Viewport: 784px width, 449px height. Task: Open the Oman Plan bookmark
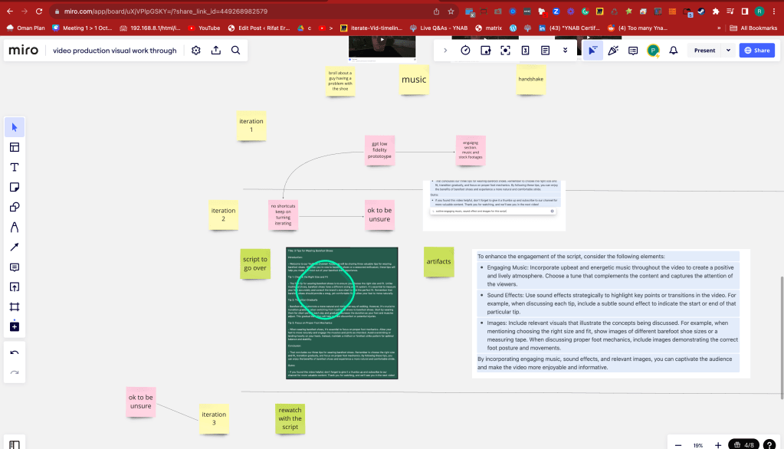click(x=26, y=28)
